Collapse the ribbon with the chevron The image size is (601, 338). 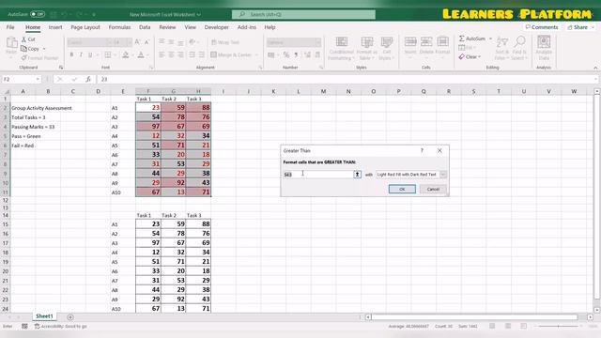(x=595, y=68)
